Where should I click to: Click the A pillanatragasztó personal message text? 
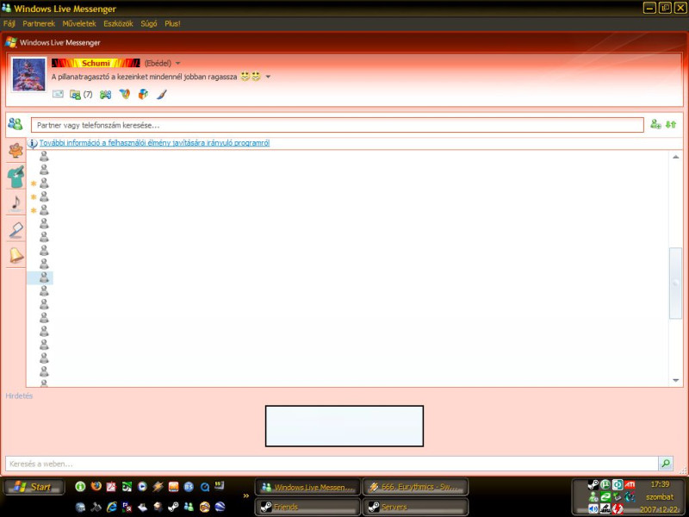pyautogui.click(x=144, y=77)
